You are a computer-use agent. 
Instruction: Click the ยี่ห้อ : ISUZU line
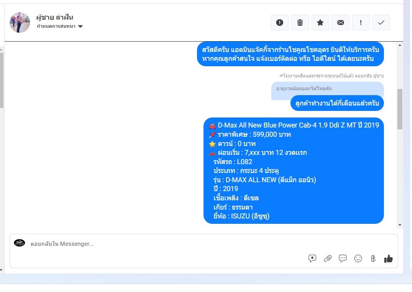click(x=241, y=216)
